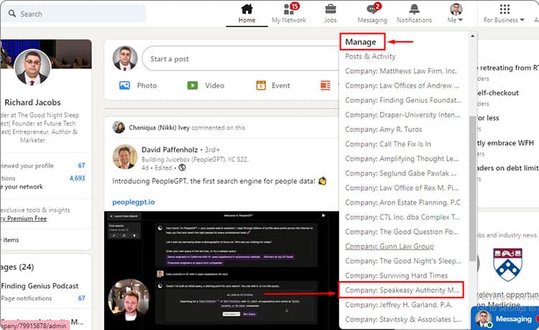Click the Start a post box
Viewport: 539px width, 330px height.
241,59
